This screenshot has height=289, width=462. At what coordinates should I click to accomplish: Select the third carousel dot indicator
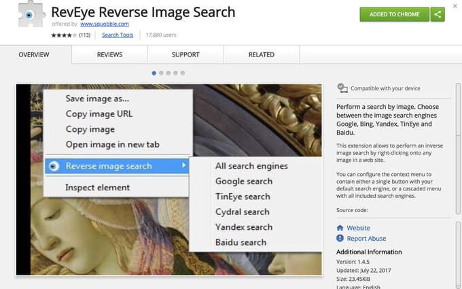[168, 72]
